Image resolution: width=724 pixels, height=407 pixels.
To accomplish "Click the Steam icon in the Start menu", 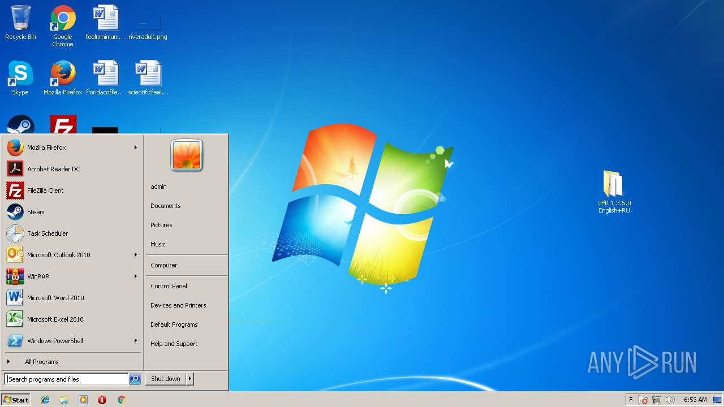I will click(x=15, y=212).
